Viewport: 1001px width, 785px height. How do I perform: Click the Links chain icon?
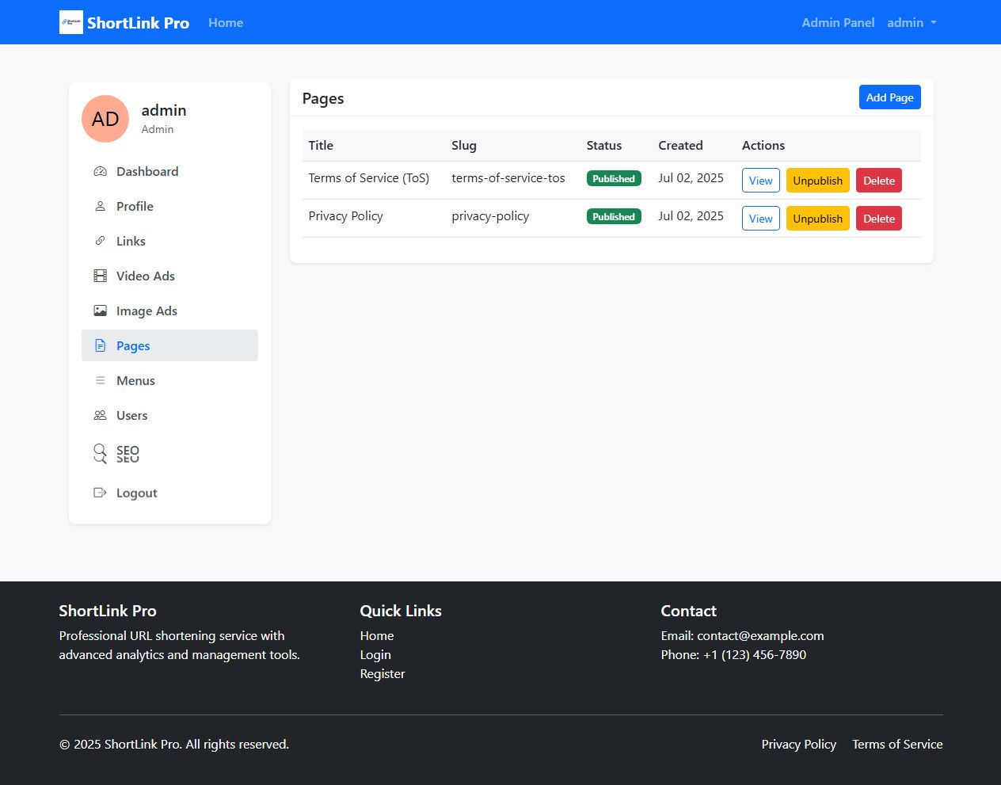tap(100, 241)
